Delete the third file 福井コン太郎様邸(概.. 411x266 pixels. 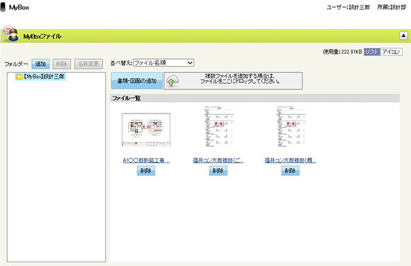pyautogui.click(x=290, y=171)
